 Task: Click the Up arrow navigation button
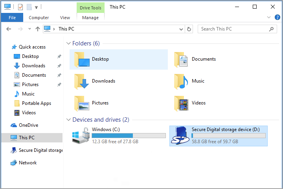coord(38,29)
